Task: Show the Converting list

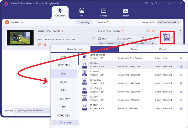Action: click(x=84, y=22)
